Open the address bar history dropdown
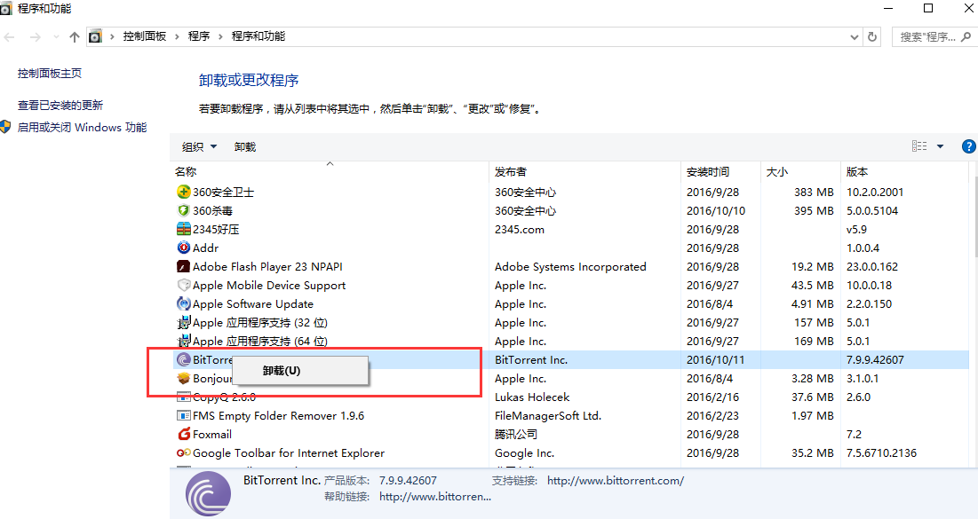This screenshot has width=978, height=519. coord(854,36)
